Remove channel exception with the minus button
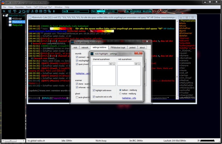 pos(114,63)
